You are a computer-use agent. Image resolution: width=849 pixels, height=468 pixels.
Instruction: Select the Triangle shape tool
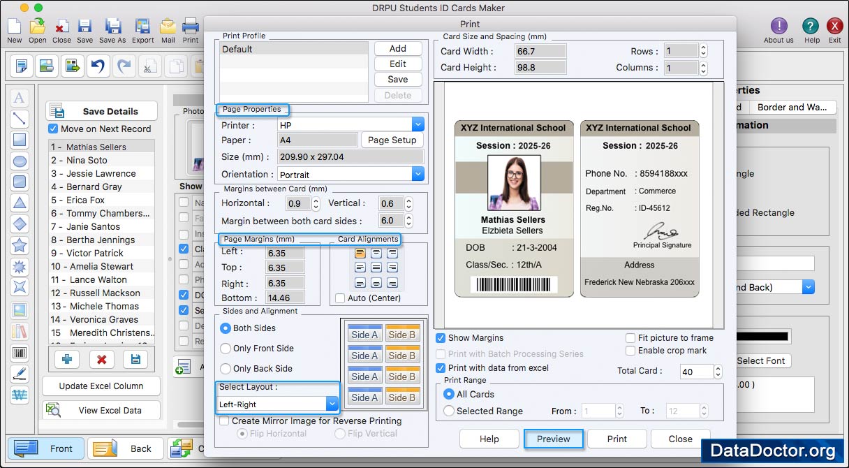point(20,203)
